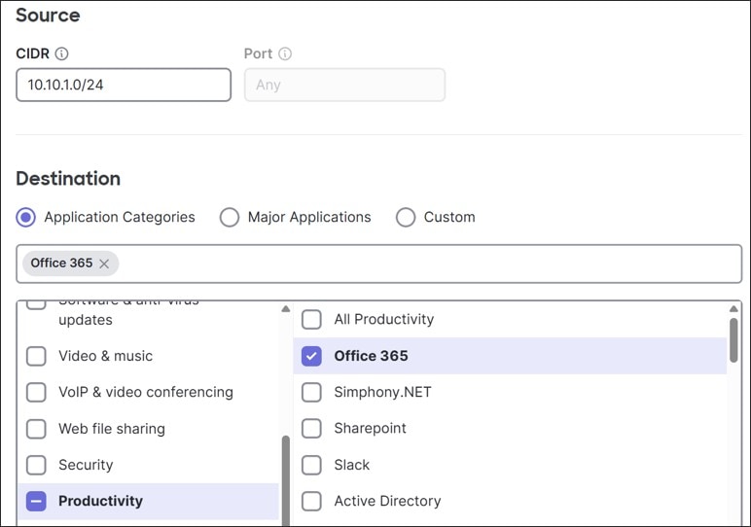Toggle the Productivity category checkbox

click(36, 502)
